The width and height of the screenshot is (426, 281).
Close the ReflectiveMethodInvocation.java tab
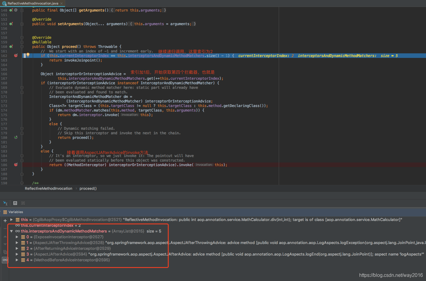[x=61, y=3]
